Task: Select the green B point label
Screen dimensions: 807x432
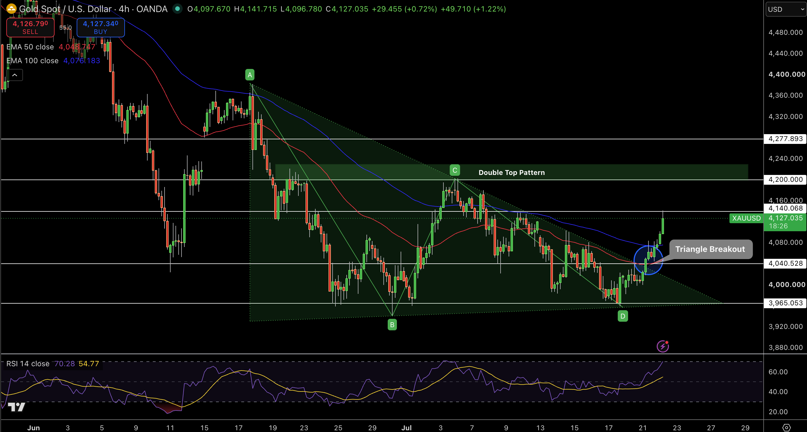Action: click(392, 325)
